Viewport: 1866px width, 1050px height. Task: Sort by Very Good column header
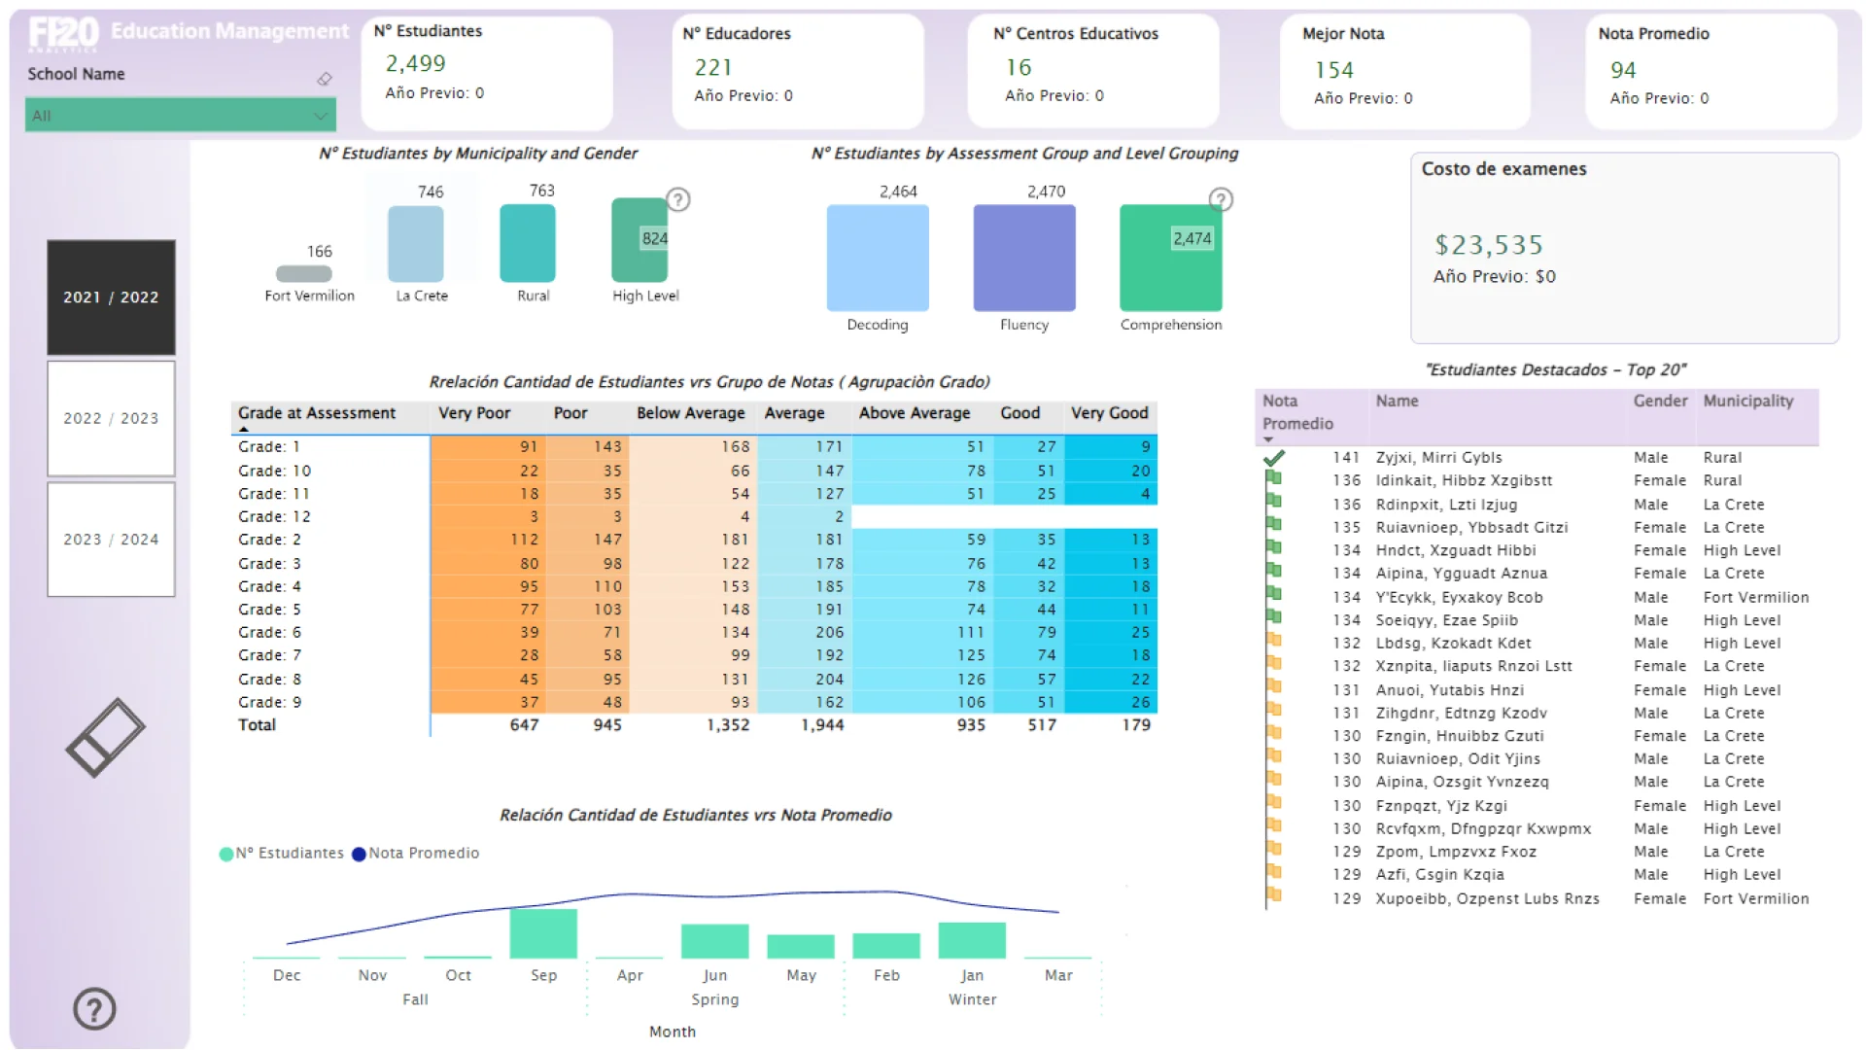tap(1110, 413)
